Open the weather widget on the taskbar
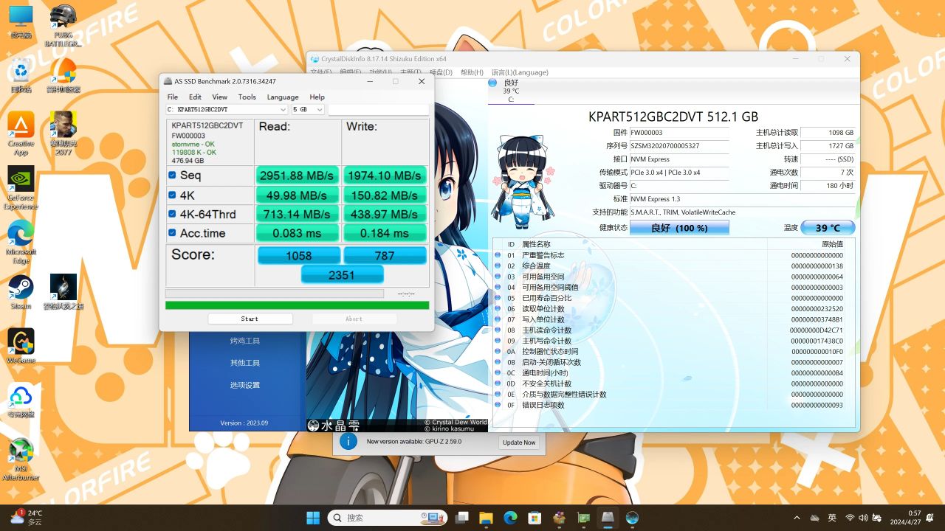The image size is (945, 531). point(27,517)
